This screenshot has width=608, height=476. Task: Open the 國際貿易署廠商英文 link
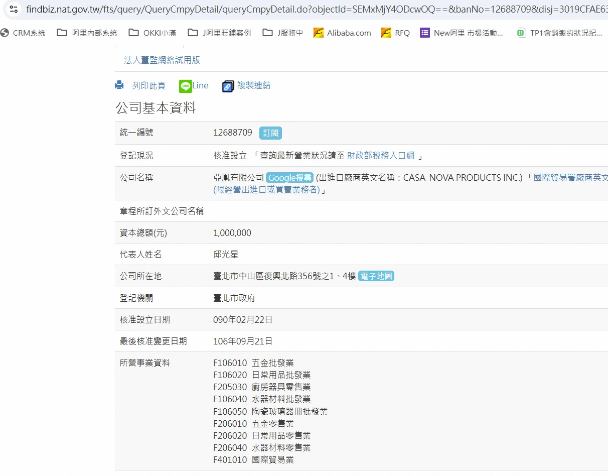click(570, 178)
